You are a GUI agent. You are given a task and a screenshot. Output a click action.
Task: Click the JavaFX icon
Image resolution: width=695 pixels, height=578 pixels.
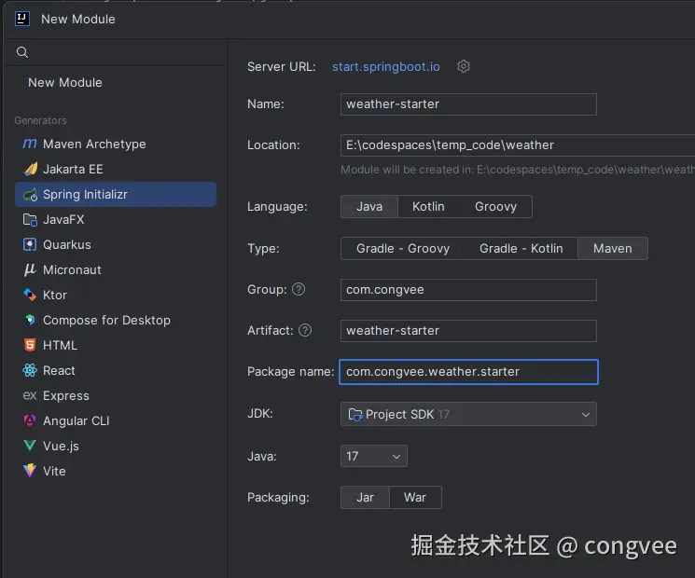tap(30, 220)
